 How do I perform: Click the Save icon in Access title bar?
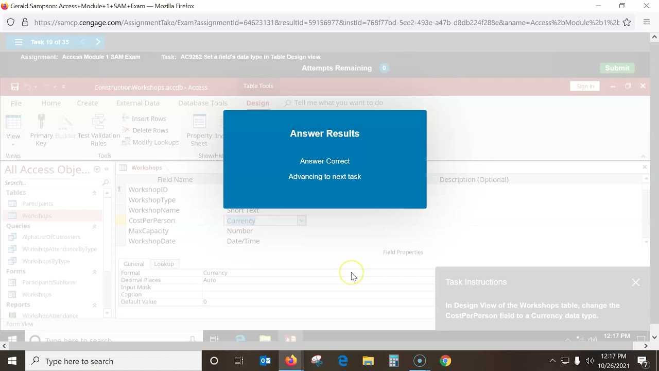15,87
